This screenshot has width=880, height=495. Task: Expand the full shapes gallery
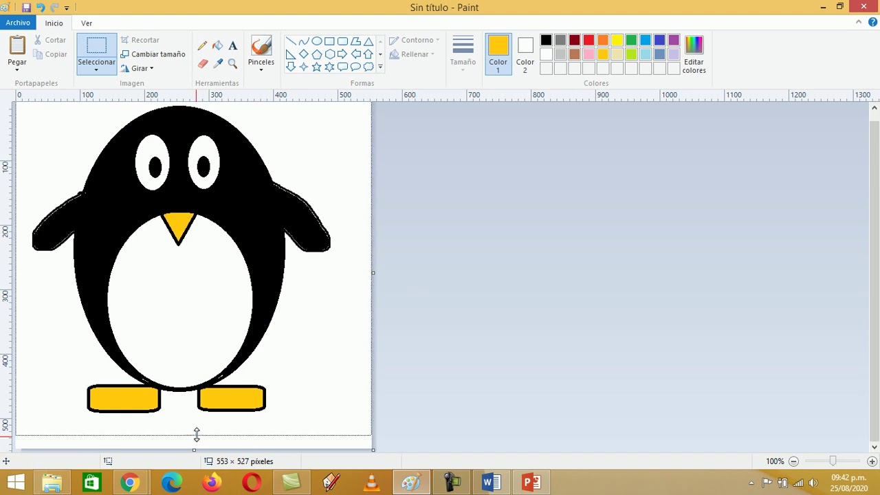coord(380,67)
